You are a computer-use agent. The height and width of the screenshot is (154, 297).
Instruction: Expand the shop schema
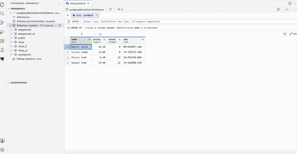click(x=12, y=42)
